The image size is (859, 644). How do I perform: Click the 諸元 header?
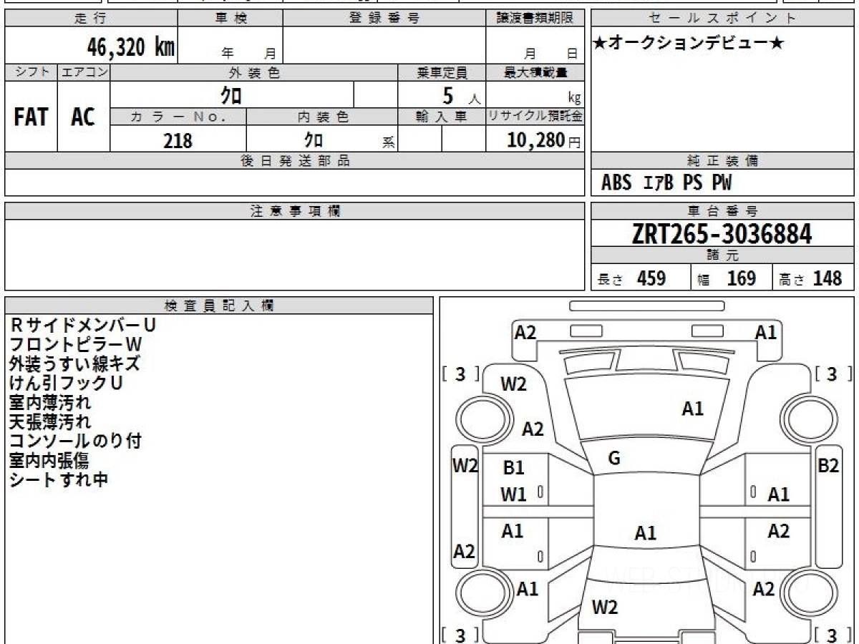pyautogui.click(x=722, y=256)
